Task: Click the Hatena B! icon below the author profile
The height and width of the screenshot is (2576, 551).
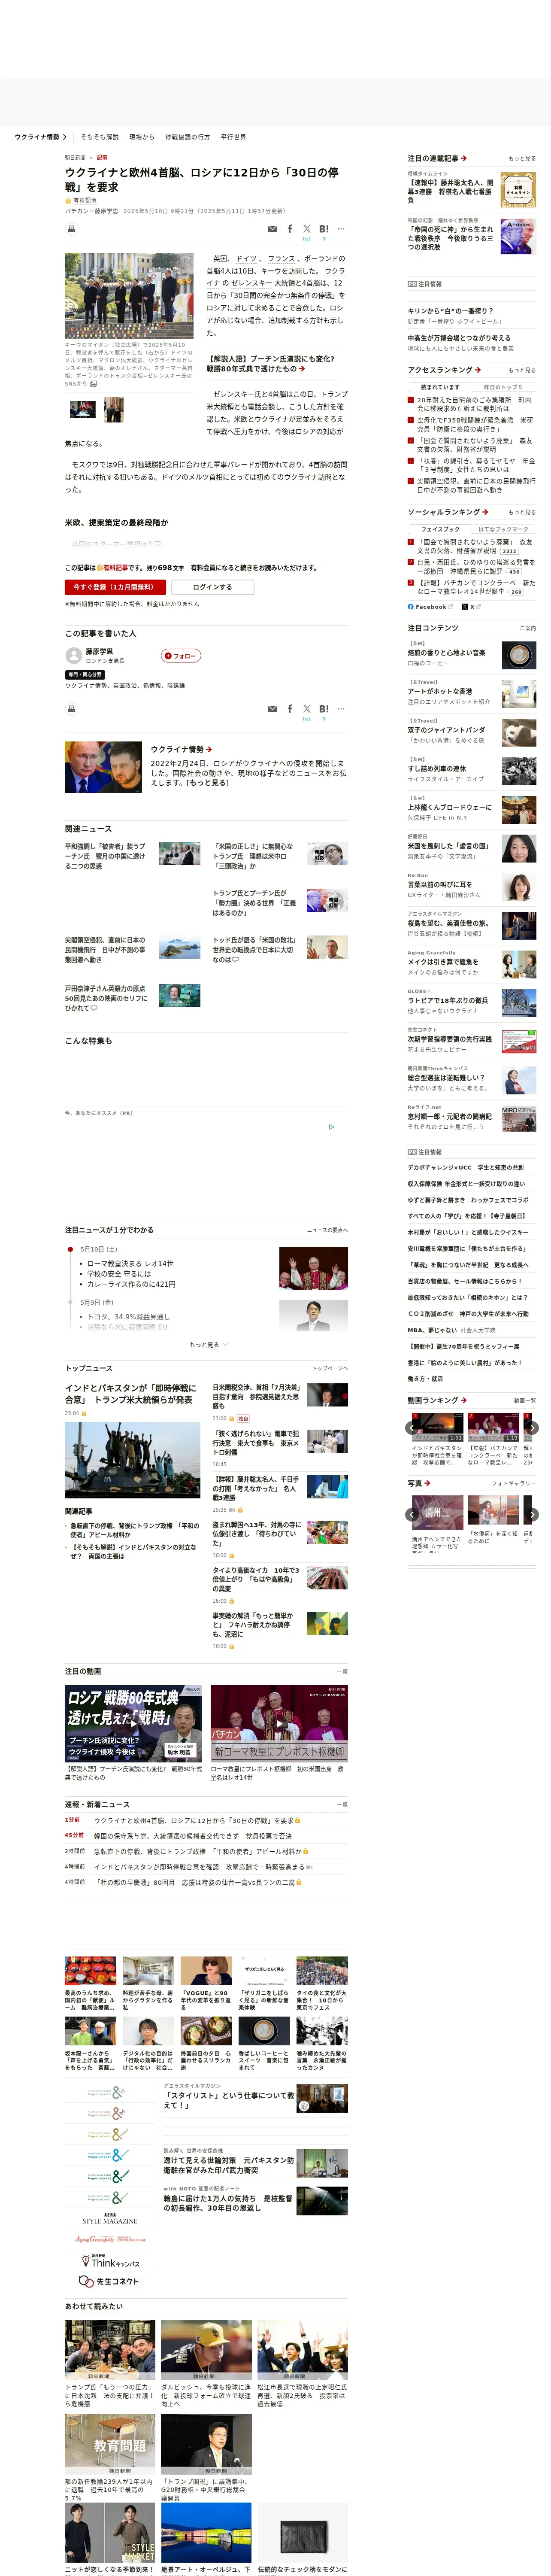Action: pos(323,709)
